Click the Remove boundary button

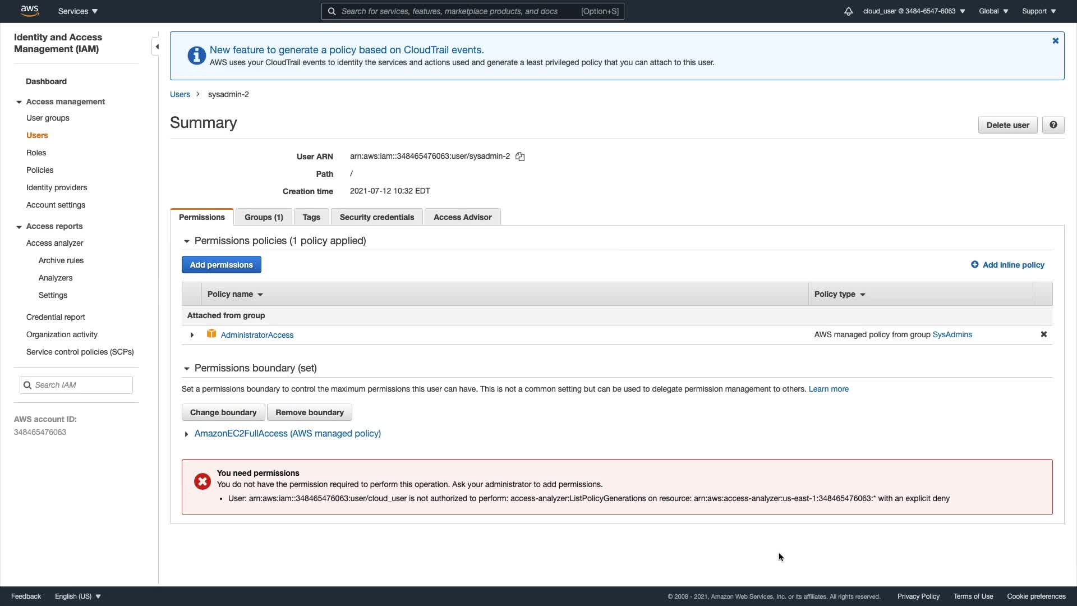pyautogui.click(x=309, y=412)
